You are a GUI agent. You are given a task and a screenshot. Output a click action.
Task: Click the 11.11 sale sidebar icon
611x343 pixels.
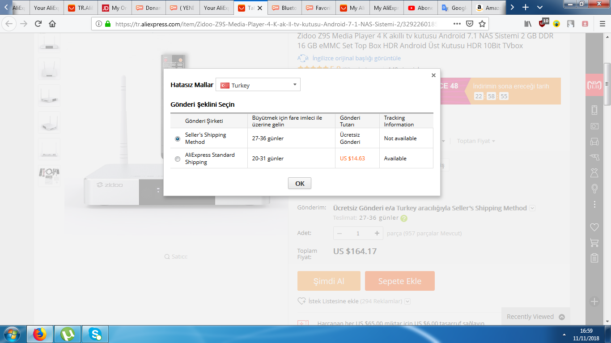point(594,85)
